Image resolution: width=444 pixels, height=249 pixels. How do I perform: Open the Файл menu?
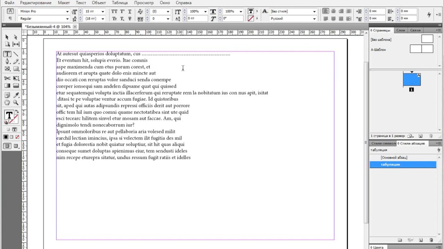coord(9,3)
